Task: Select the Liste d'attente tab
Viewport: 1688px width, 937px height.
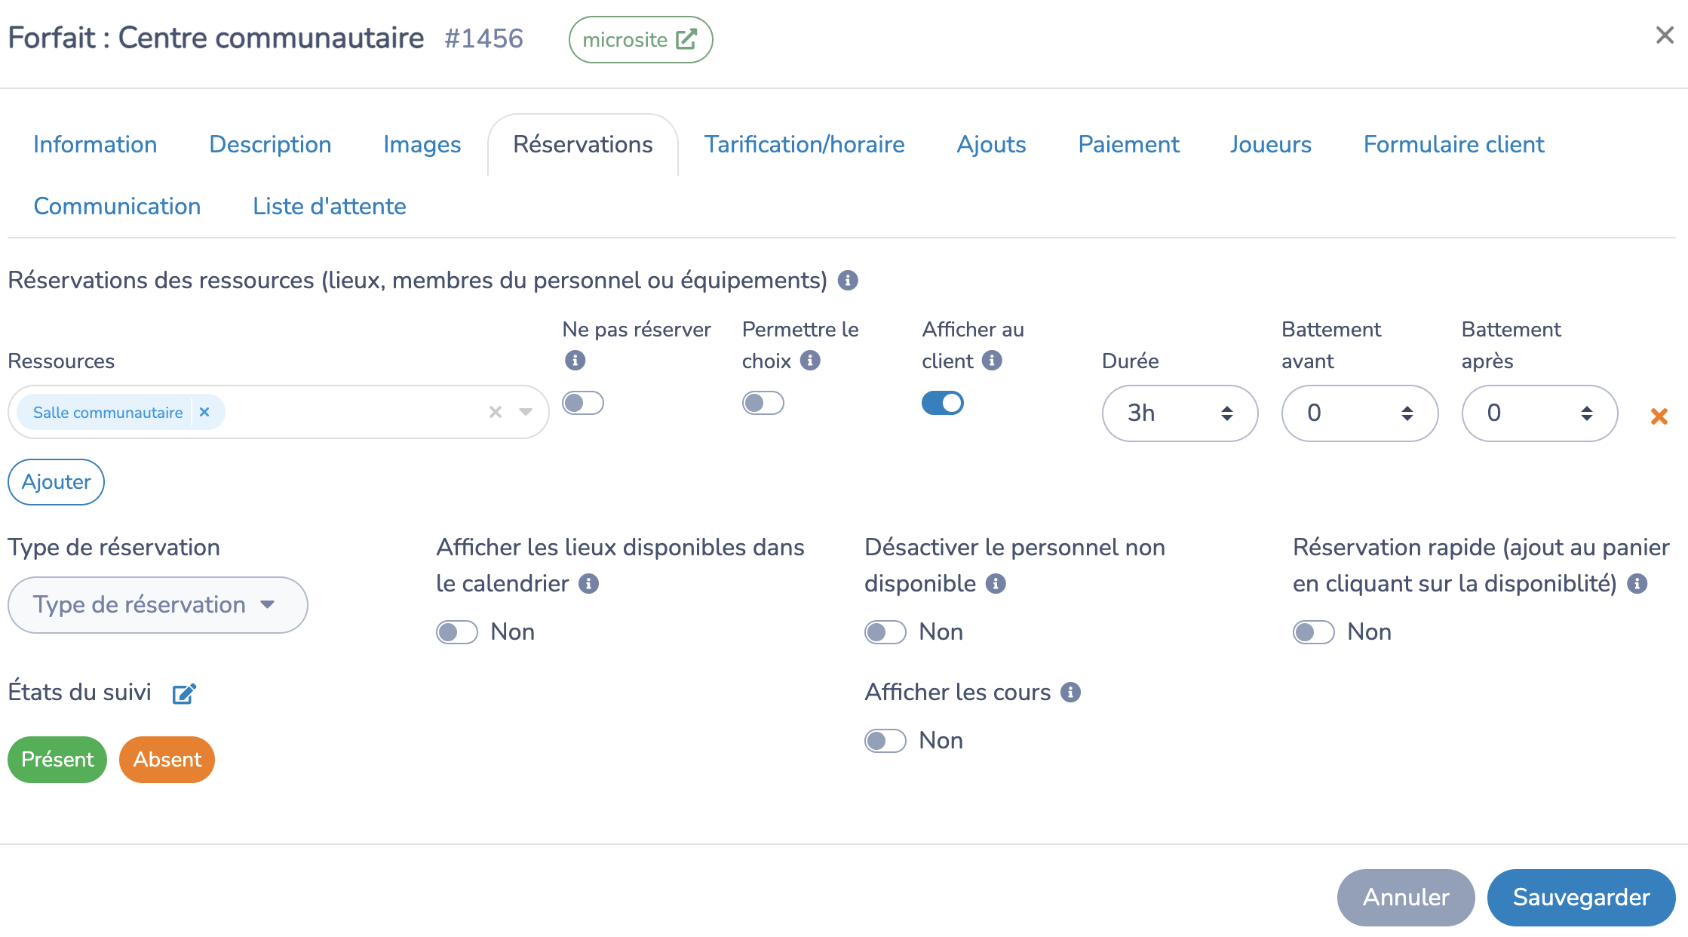Action: (330, 206)
